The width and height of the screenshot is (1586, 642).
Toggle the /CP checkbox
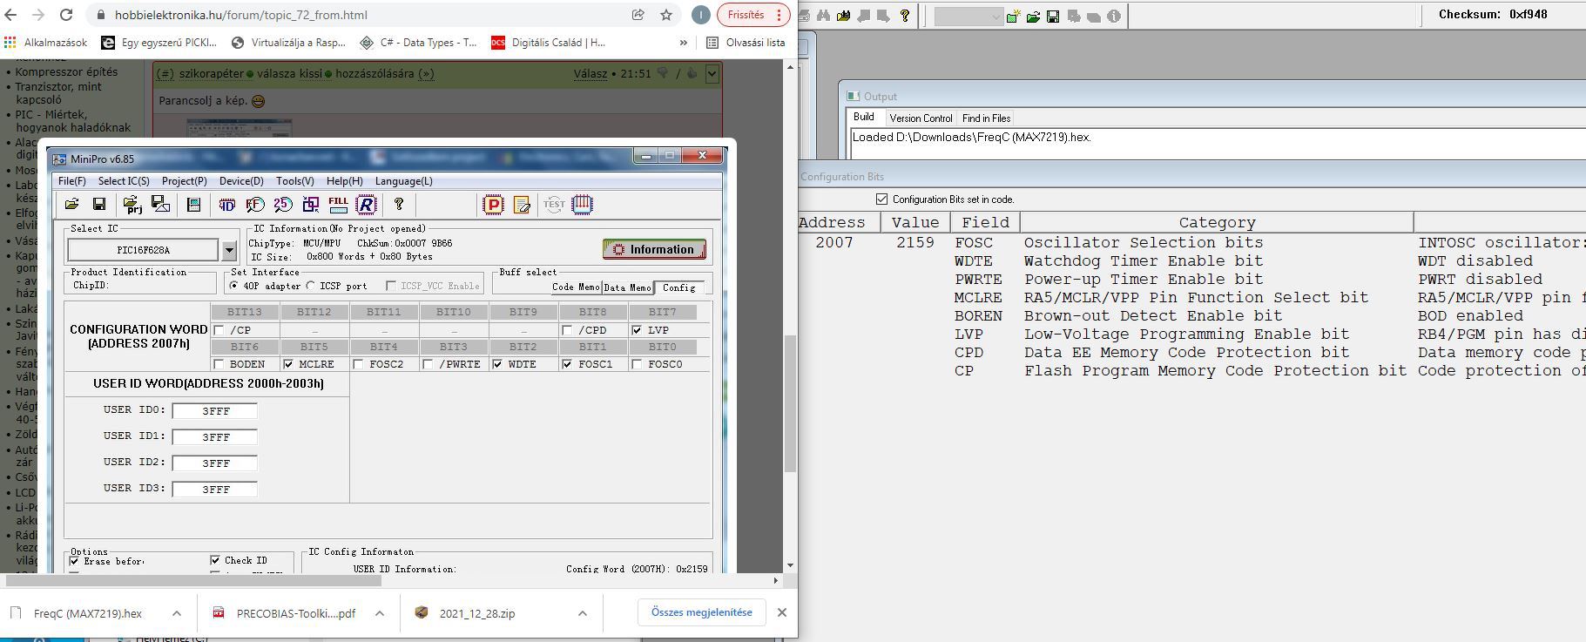(x=219, y=330)
